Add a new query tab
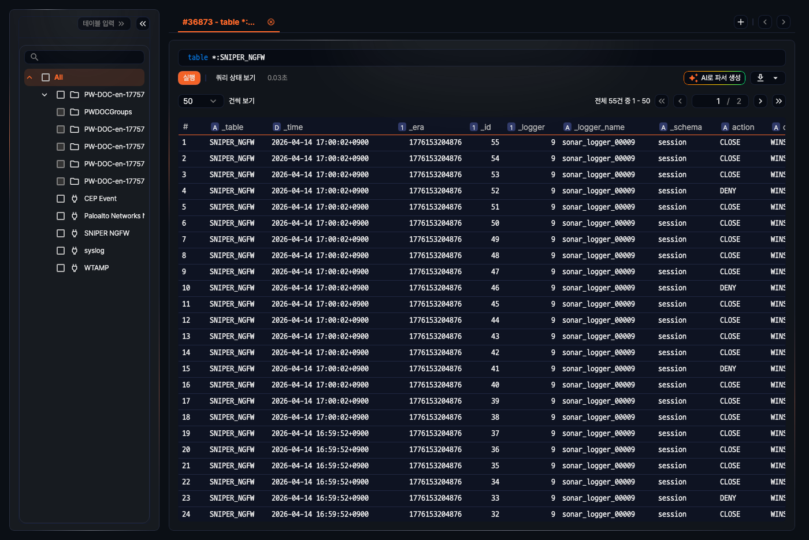This screenshot has width=809, height=540. 740,22
